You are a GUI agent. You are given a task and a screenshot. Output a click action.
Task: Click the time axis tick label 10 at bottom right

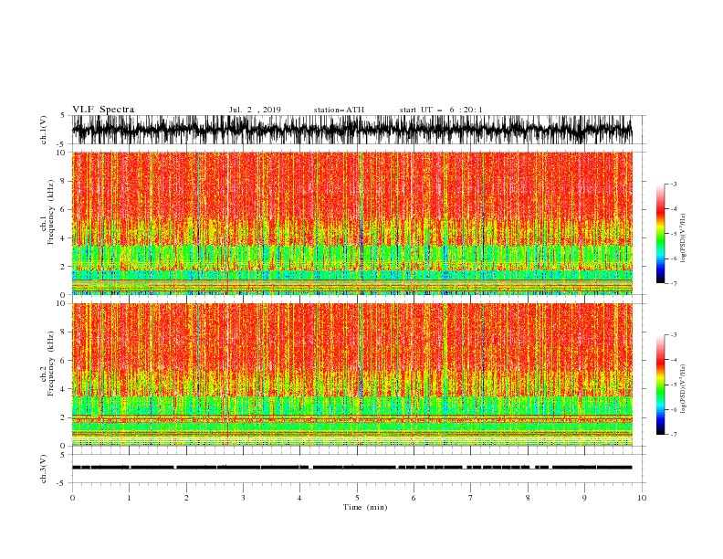642,498
